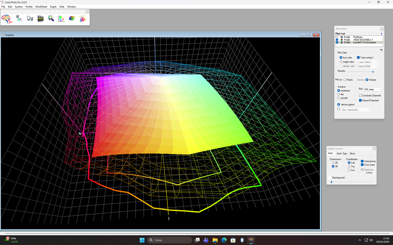Toggle the Vertical Axis checkbox
Image resolution: width=393 pixels, height=245 pixels.
362,161
